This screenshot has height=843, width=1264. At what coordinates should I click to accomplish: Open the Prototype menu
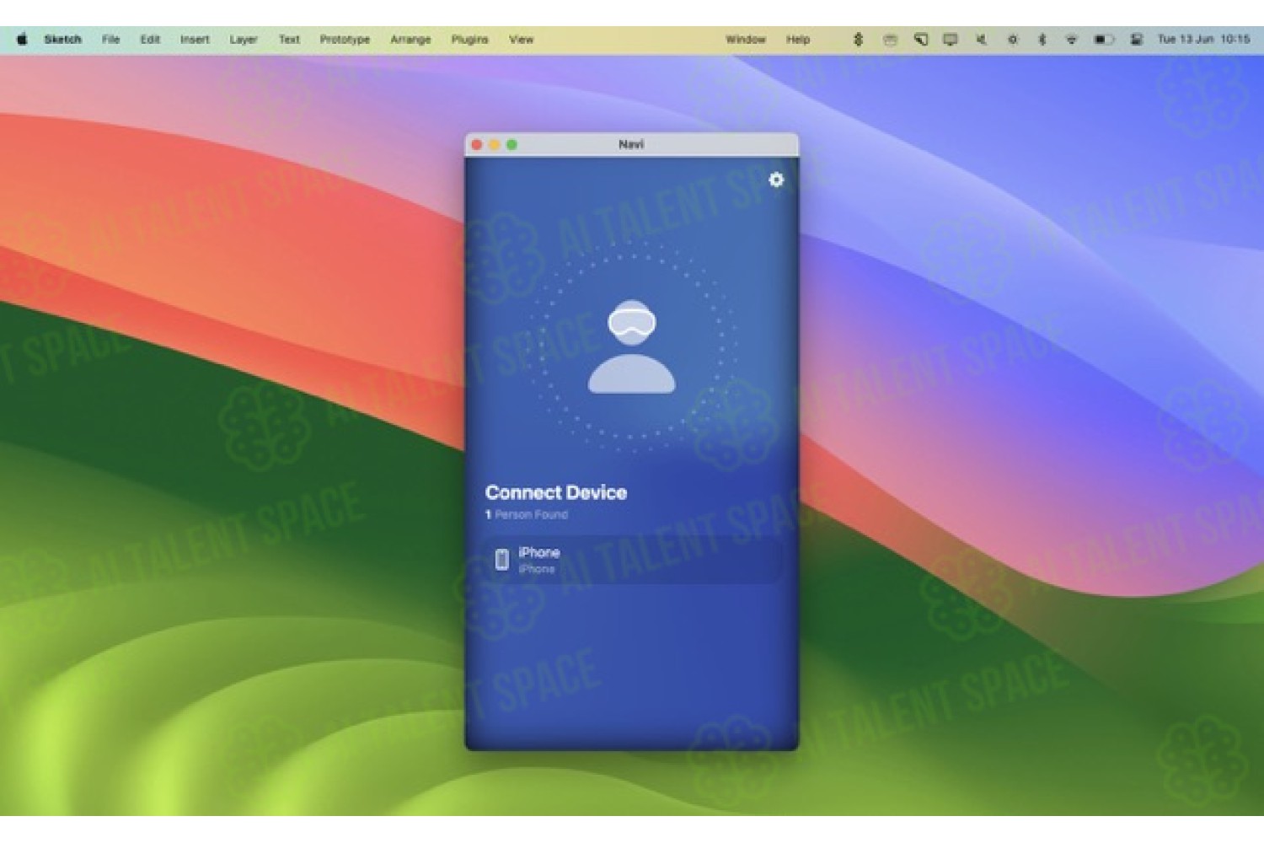coord(345,39)
